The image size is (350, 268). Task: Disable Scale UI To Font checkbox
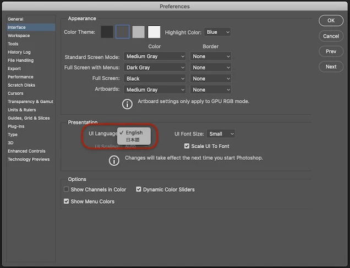(x=187, y=146)
